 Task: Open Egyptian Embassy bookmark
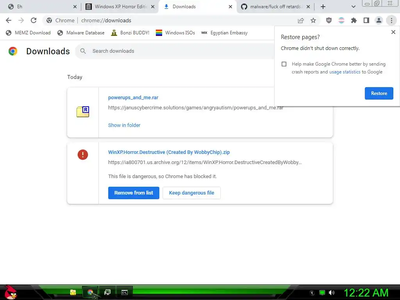[224, 33]
